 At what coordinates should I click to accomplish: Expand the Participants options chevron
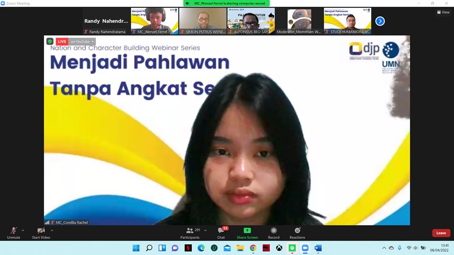205,230
